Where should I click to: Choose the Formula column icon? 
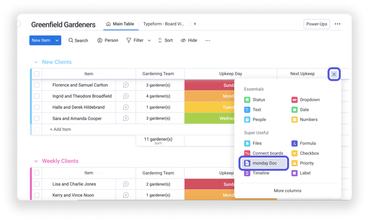[295, 143]
